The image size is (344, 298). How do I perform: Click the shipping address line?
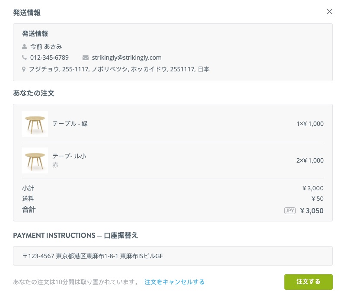(119, 69)
